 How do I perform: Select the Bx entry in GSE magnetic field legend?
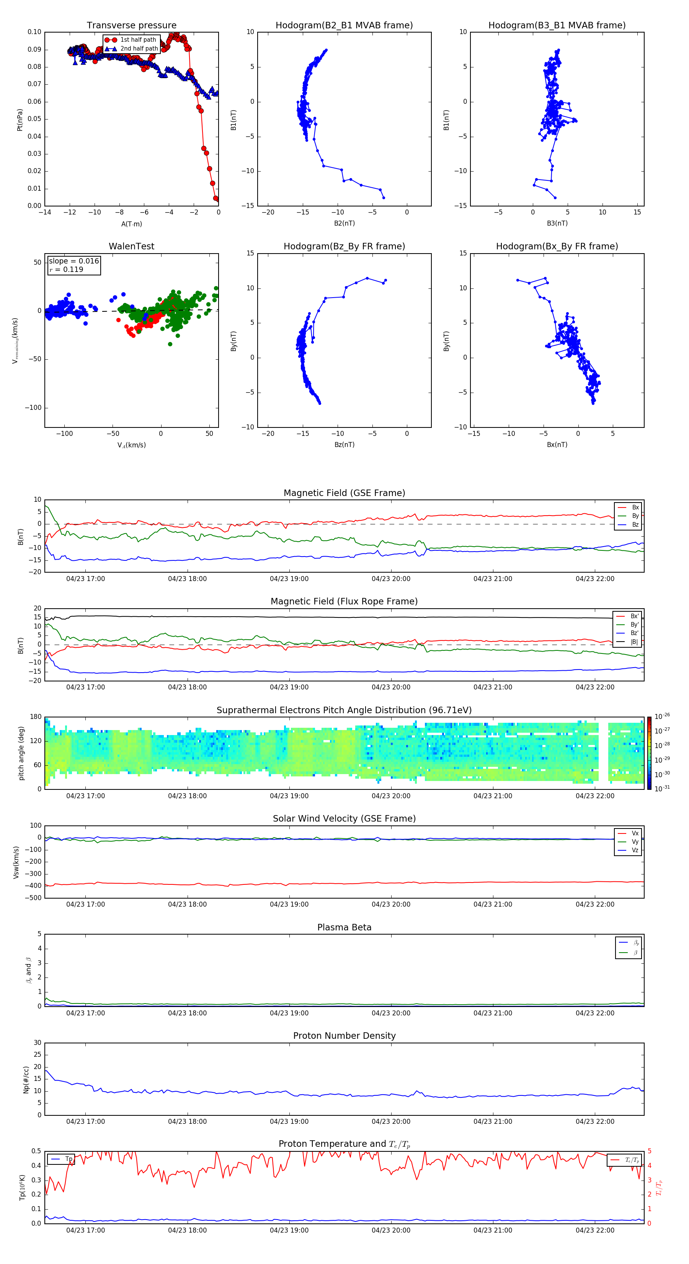point(629,508)
